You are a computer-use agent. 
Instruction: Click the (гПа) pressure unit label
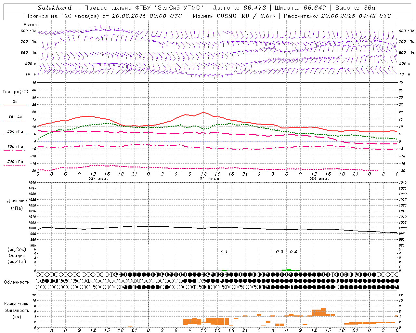[x=17, y=208]
